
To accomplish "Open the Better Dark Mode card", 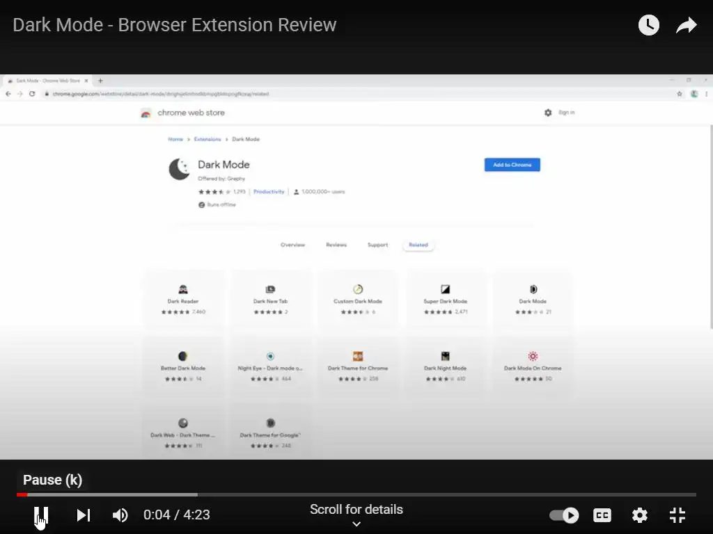I will [183, 366].
